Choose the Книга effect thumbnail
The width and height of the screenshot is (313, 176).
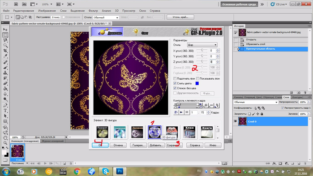click(x=207, y=132)
